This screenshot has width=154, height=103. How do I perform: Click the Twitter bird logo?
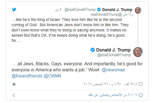pos(14,10)
